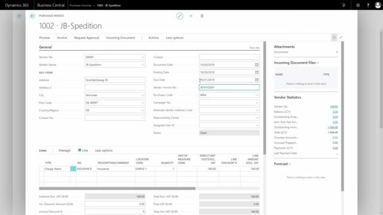Click the Dynamics 365 header label

[17, 5]
